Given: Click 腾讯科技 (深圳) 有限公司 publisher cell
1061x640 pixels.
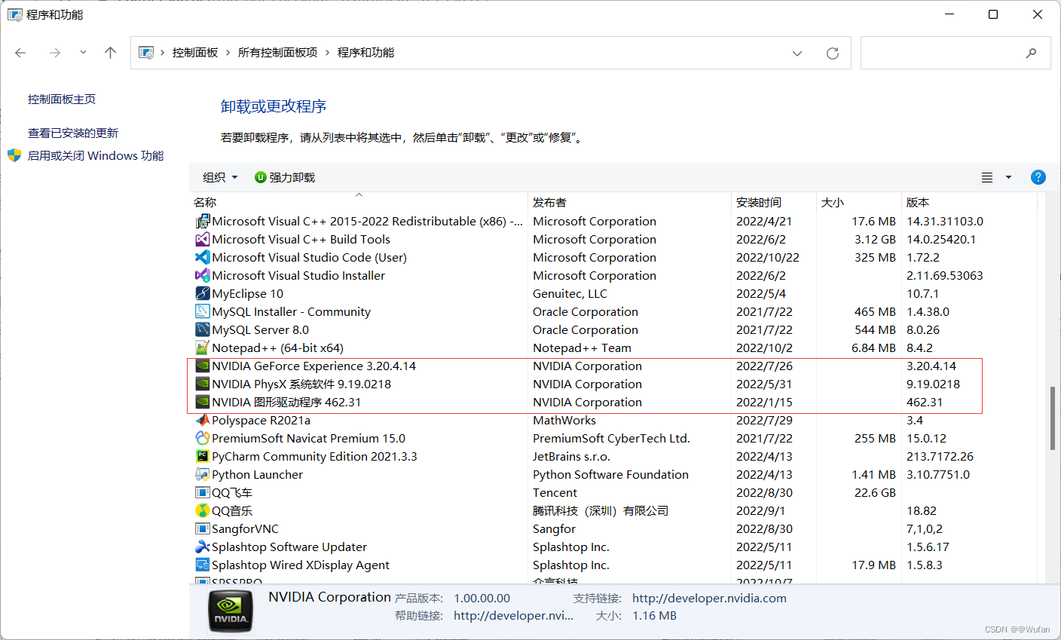Looking at the screenshot, I should pyautogui.click(x=601, y=511).
